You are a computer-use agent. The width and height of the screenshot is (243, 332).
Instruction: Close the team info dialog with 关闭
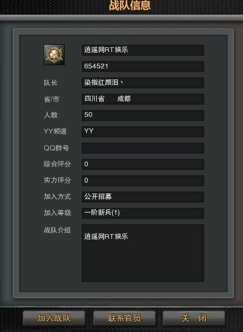coord(194,318)
